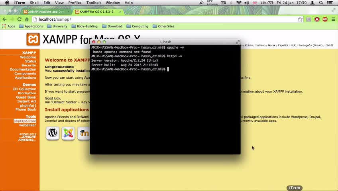Screen dimensions: 338x191
Task: Bookmark this page with star icon
Action: [300, 19]
